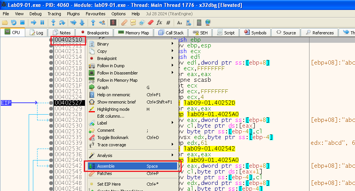The width and height of the screenshot is (355, 191).
Task: Select Set EIP Here option
Action: (109, 184)
